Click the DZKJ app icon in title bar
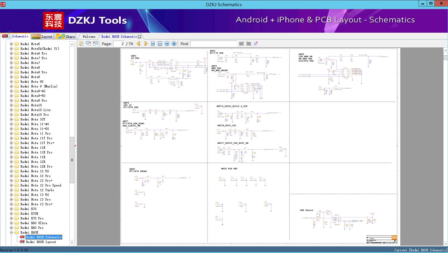This screenshot has height=253, width=448. click(3, 4)
